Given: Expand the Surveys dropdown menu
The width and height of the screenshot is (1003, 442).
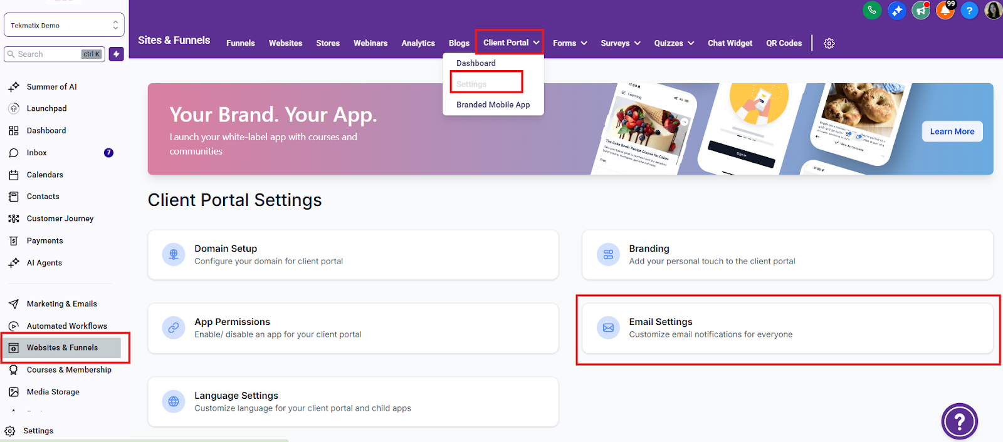Looking at the screenshot, I should (x=621, y=43).
